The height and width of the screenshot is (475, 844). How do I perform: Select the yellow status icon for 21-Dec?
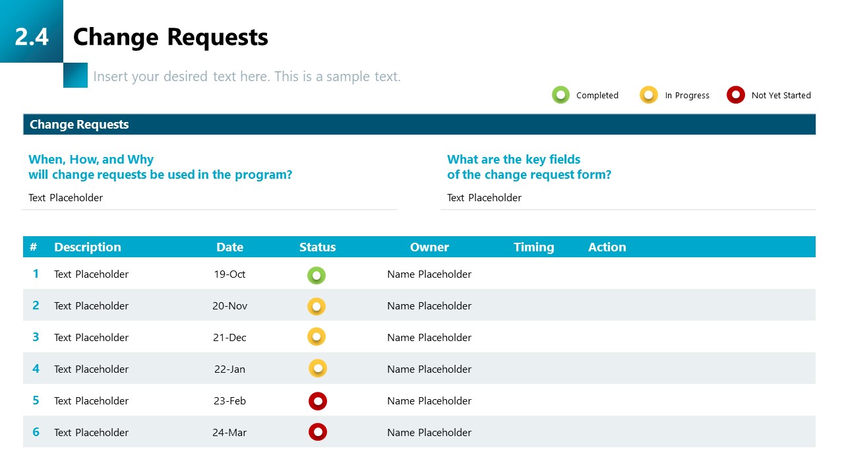tap(316, 337)
